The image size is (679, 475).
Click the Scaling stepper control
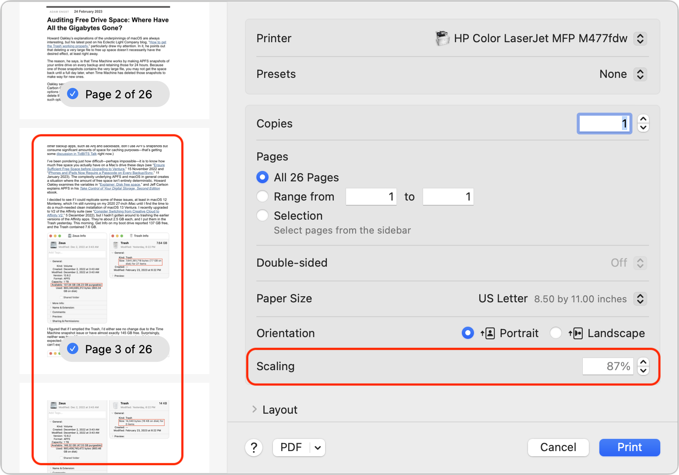coord(643,366)
